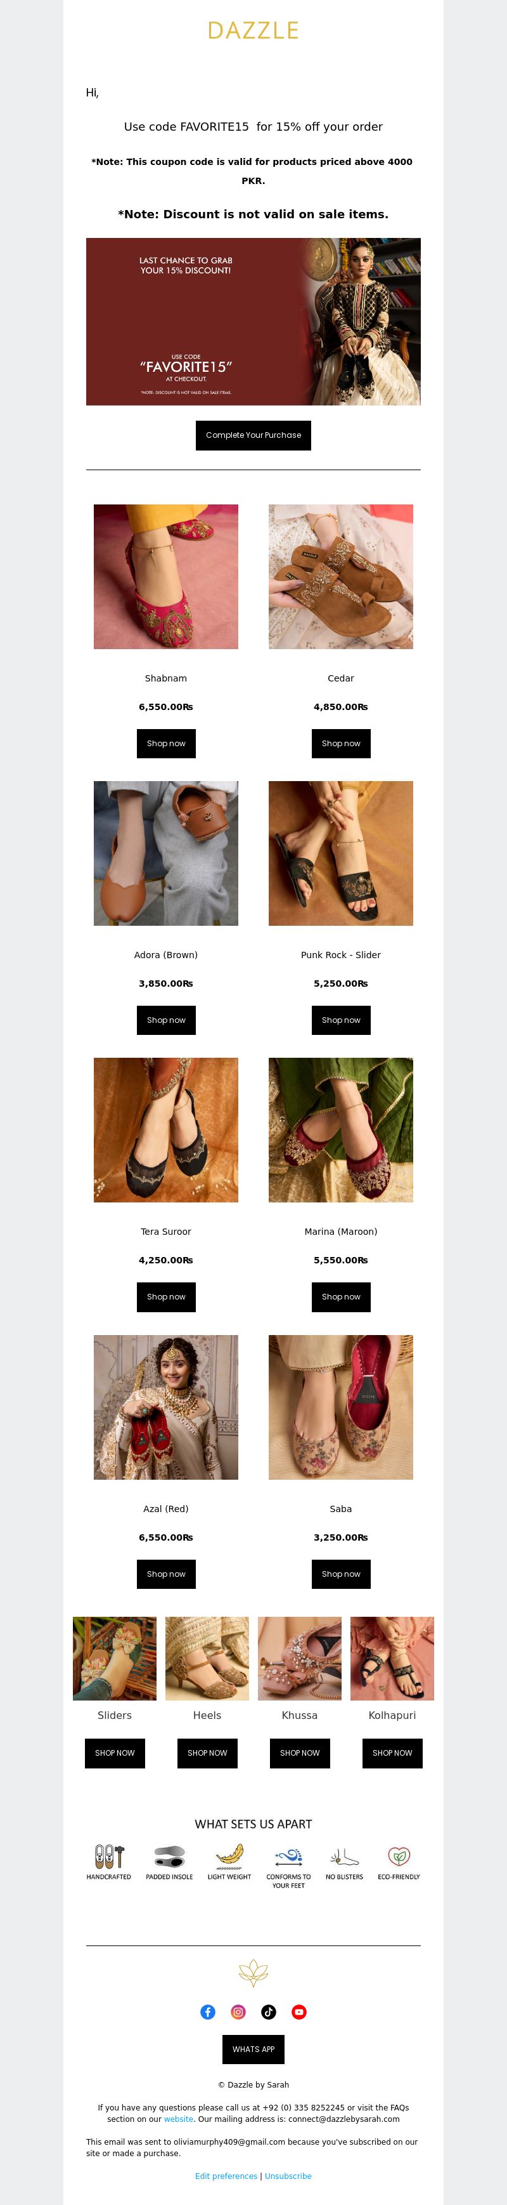Image resolution: width=507 pixels, height=2205 pixels.
Task: Click the gold lotus footer logo
Action: coord(253,1973)
